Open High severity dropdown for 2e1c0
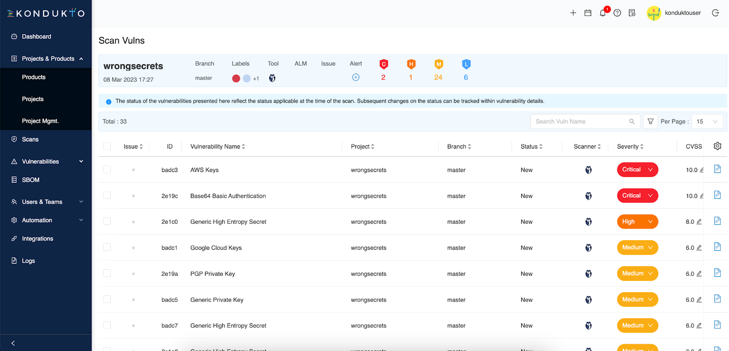This screenshot has width=729, height=351. (637, 222)
